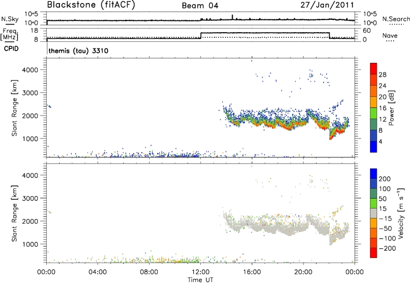410x283 pixels.
Task: Click the '04:00' time tick label
Action: pyautogui.click(x=98, y=272)
